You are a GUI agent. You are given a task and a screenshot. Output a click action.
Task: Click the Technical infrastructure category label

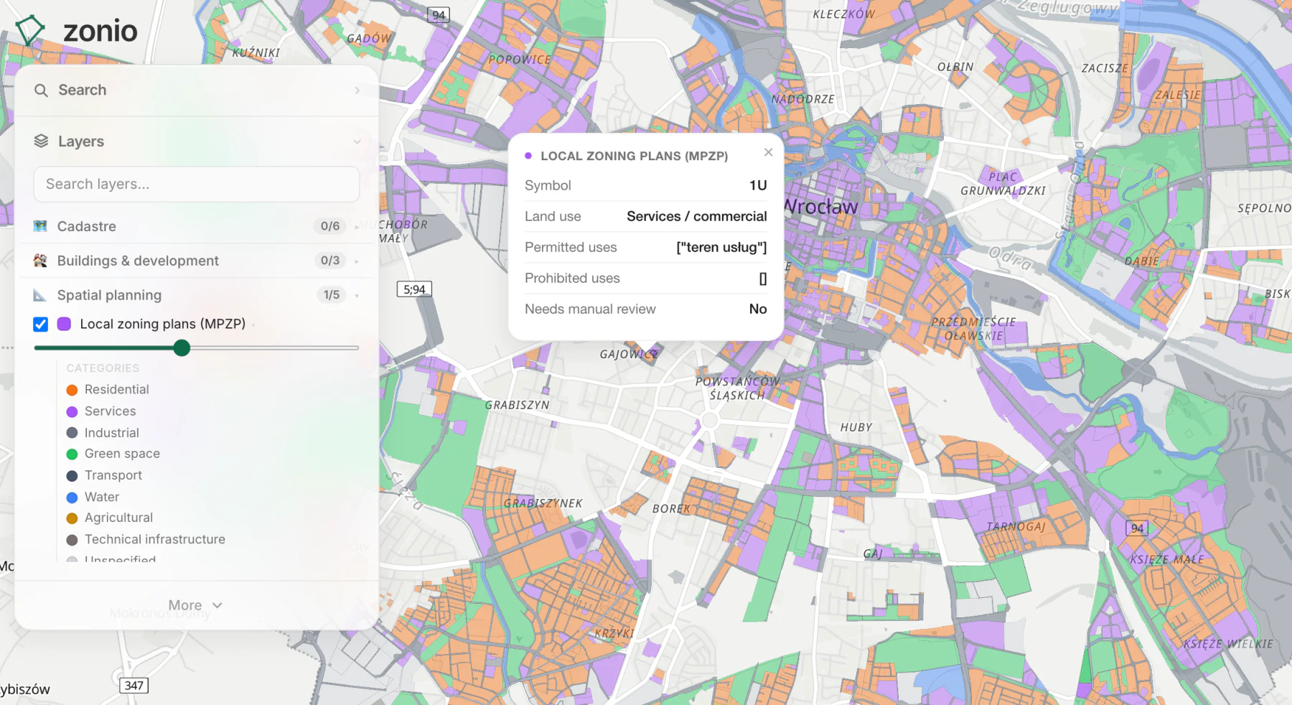coord(155,539)
